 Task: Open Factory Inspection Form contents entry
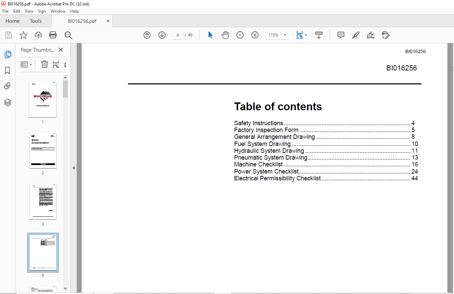coord(324,130)
